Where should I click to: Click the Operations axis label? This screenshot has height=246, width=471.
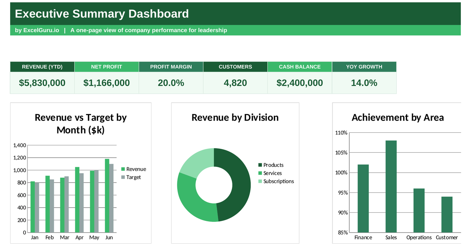[419, 238]
